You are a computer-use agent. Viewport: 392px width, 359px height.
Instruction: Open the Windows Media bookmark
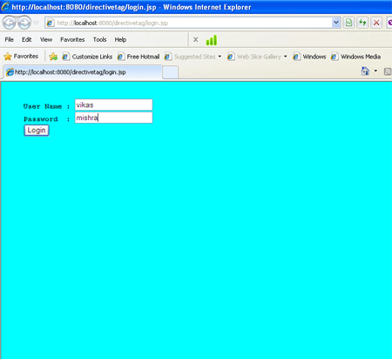(x=355, y=57)
